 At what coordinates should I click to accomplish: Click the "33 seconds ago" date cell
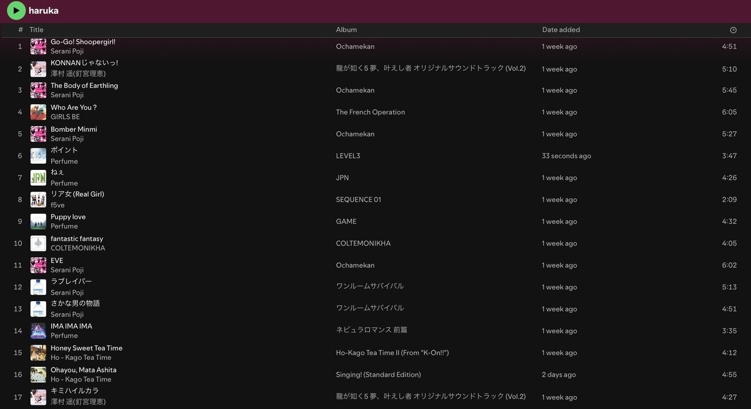click(567, 156)
